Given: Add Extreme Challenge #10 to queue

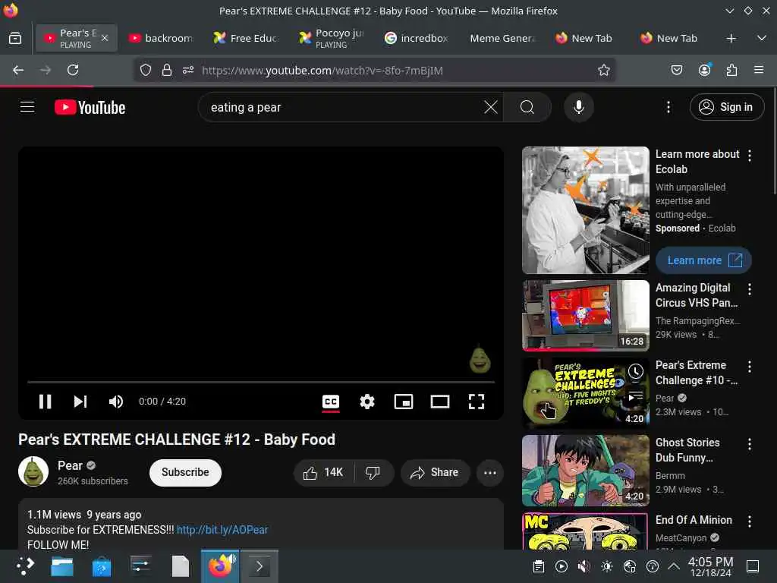Looking at the screenshot, I should pyautogui.click(x=635, y=395).
